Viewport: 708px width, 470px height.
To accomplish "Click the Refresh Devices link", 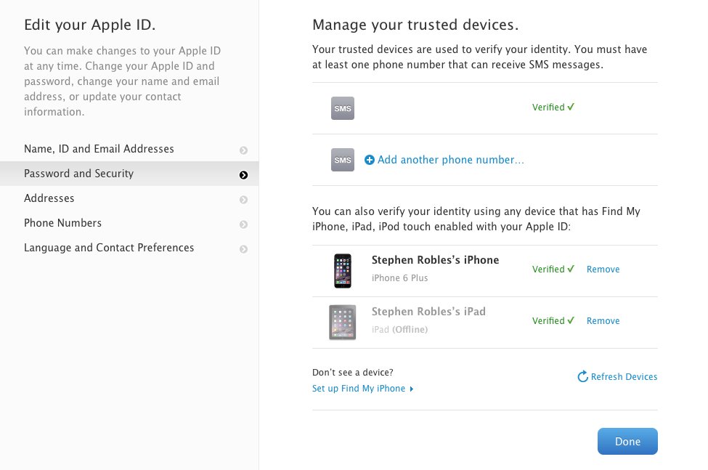I will click(624, 376).
